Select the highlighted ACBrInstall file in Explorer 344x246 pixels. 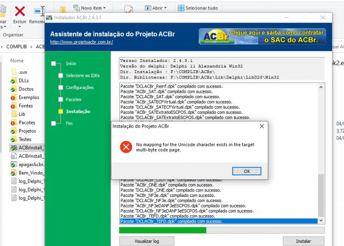(x=27, y=148)
